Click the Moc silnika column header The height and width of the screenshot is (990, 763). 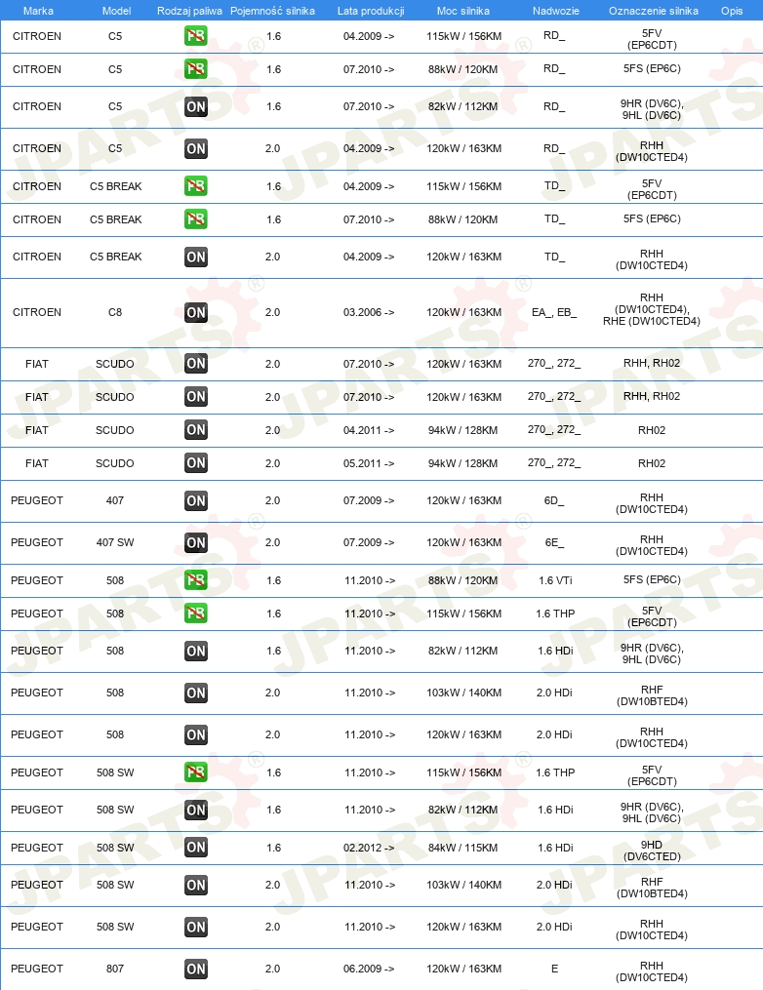(463, 11)
